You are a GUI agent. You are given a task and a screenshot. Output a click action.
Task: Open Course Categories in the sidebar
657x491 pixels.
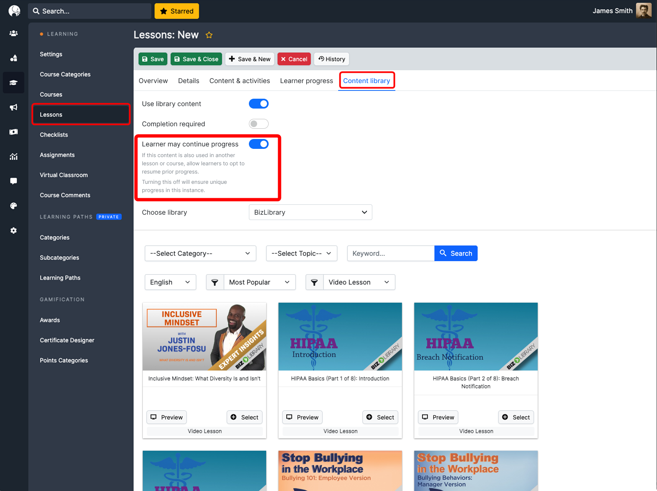(65, 74)
